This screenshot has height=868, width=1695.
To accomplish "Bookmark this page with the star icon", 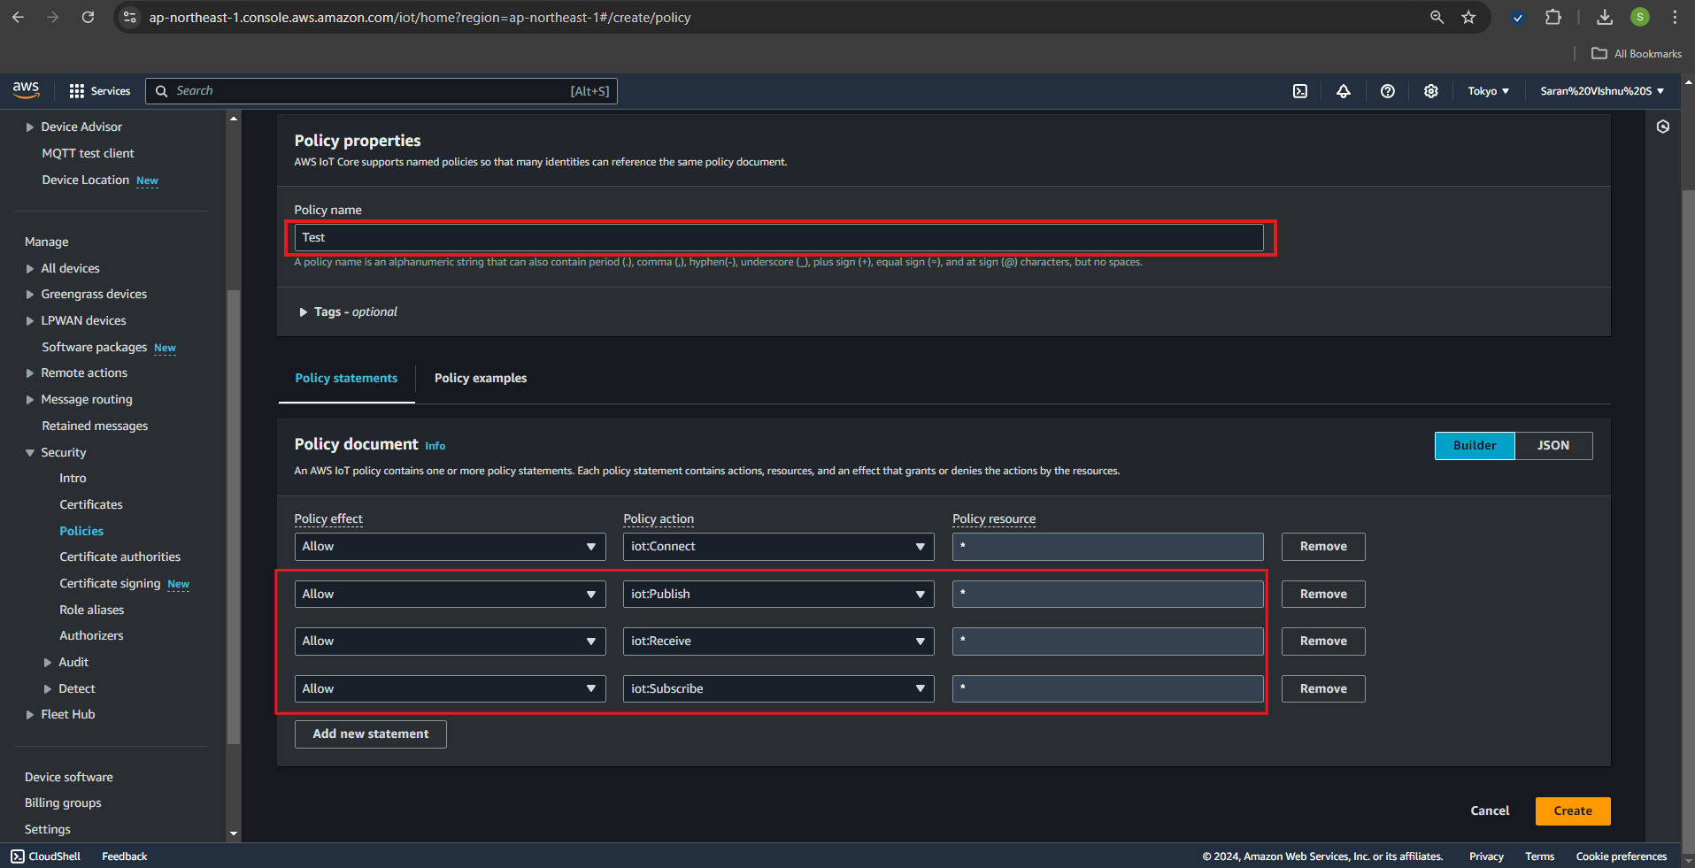I will 1468,18.
